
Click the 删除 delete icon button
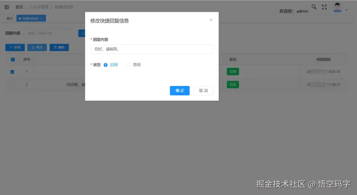pyautogui.click(x=59, y=47)
